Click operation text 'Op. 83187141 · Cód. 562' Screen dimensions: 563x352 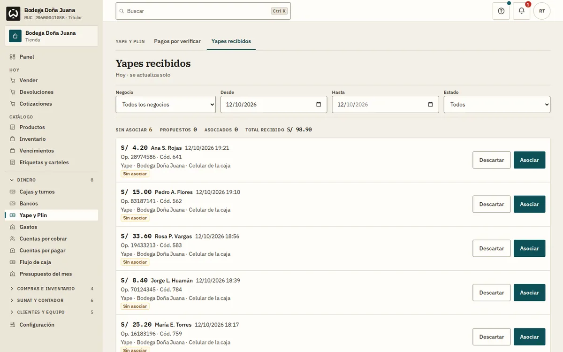pyautogui.click(x=151, y=201)
